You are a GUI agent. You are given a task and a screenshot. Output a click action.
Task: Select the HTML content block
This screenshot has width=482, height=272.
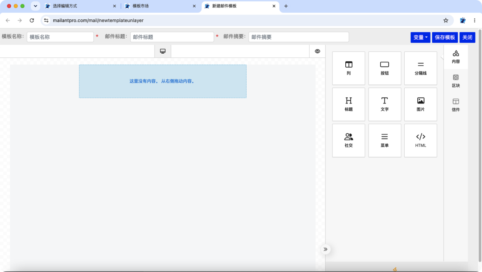pos(421,140)
